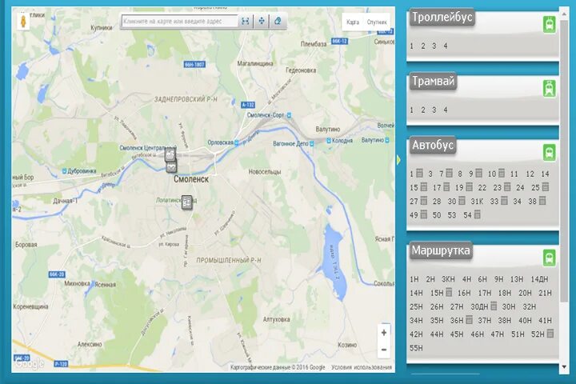Select marshrutka route 47Н
Image resolution: width=576 pixels, height=384 pixels.
coord(498,334)
